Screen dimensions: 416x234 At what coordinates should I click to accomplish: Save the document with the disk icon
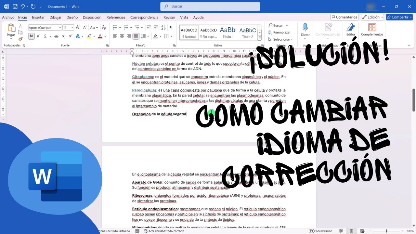15,6
